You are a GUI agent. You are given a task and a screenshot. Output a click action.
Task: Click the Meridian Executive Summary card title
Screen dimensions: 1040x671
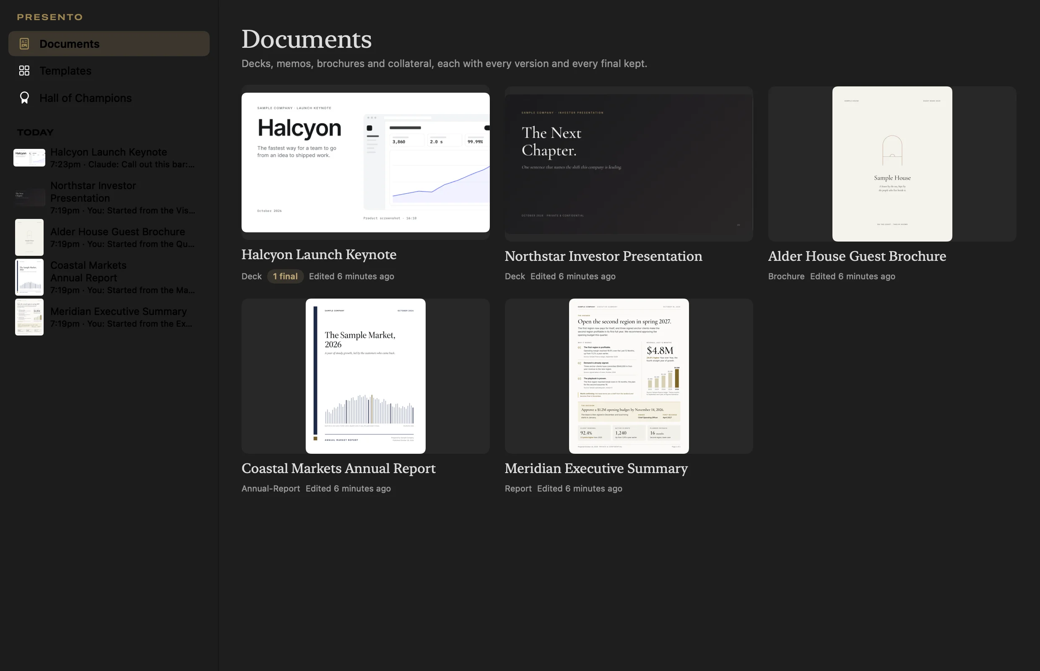click(596, 468)
